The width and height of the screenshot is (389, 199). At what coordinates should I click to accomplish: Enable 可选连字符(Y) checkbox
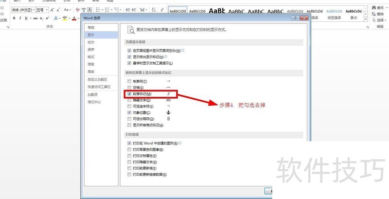[x=129, y=107]
